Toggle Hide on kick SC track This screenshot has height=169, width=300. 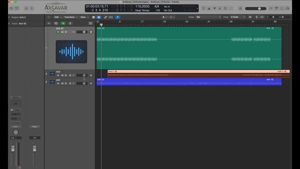click(x=58, y=32)
